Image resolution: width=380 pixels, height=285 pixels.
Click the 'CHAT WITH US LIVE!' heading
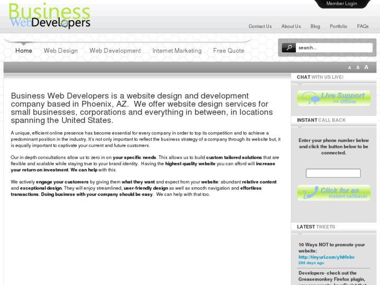tap(320, 77)
